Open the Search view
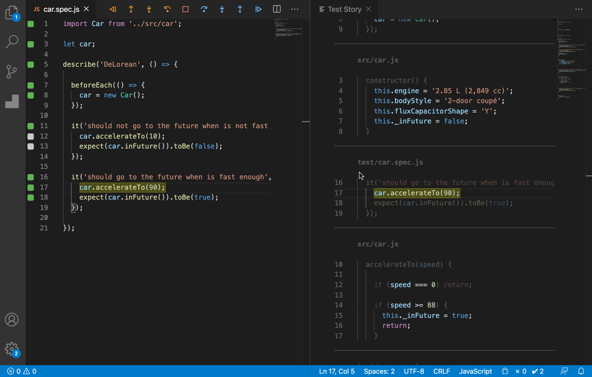This screenshot has height=377, width=592. click(x=12, y=42)
